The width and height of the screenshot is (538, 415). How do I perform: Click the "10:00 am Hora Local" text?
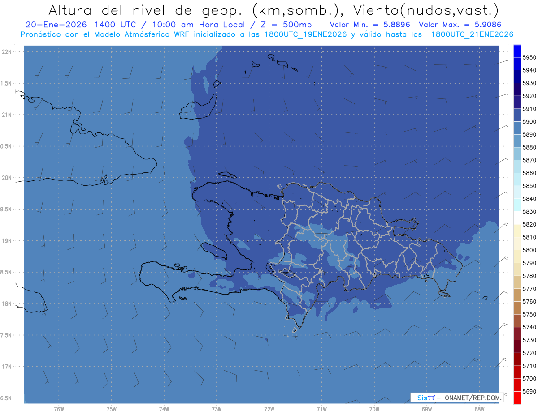click(200, 25)
